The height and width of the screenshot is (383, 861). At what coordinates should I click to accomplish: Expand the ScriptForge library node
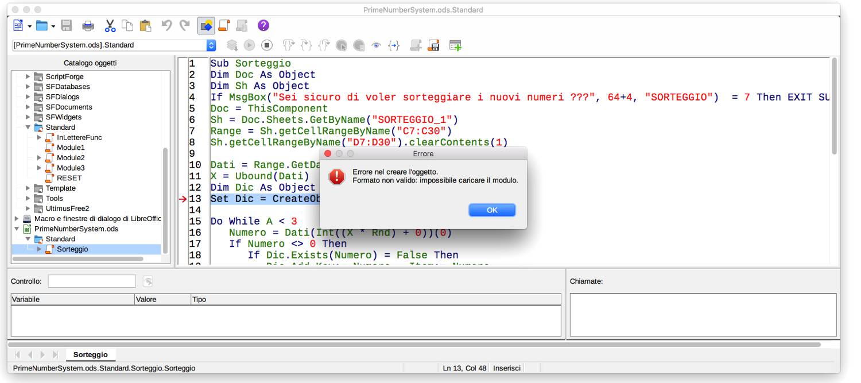click(x=28, y=76)
